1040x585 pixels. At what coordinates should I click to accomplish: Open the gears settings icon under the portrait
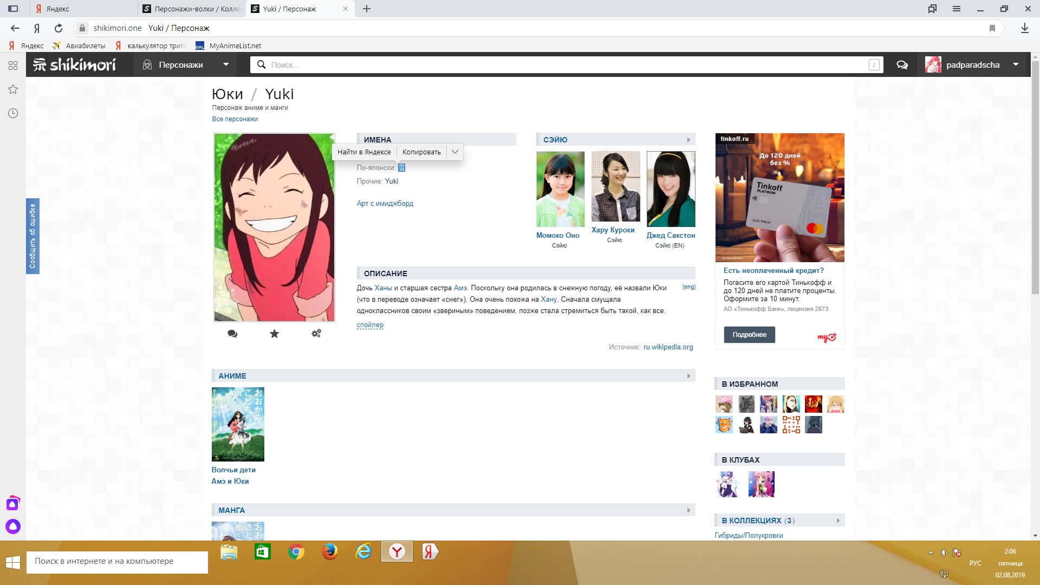coord(316,334)
